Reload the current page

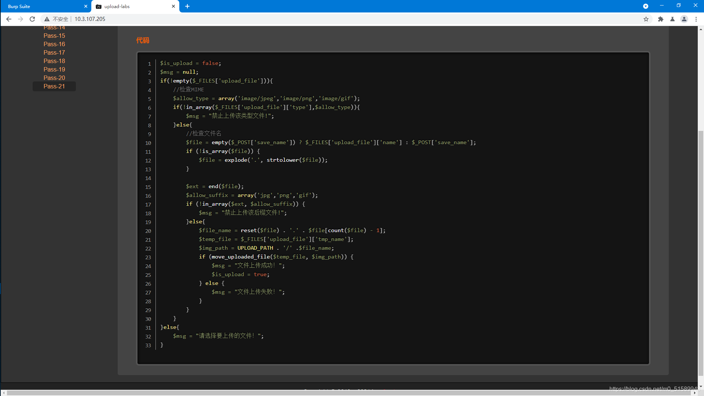32,19
